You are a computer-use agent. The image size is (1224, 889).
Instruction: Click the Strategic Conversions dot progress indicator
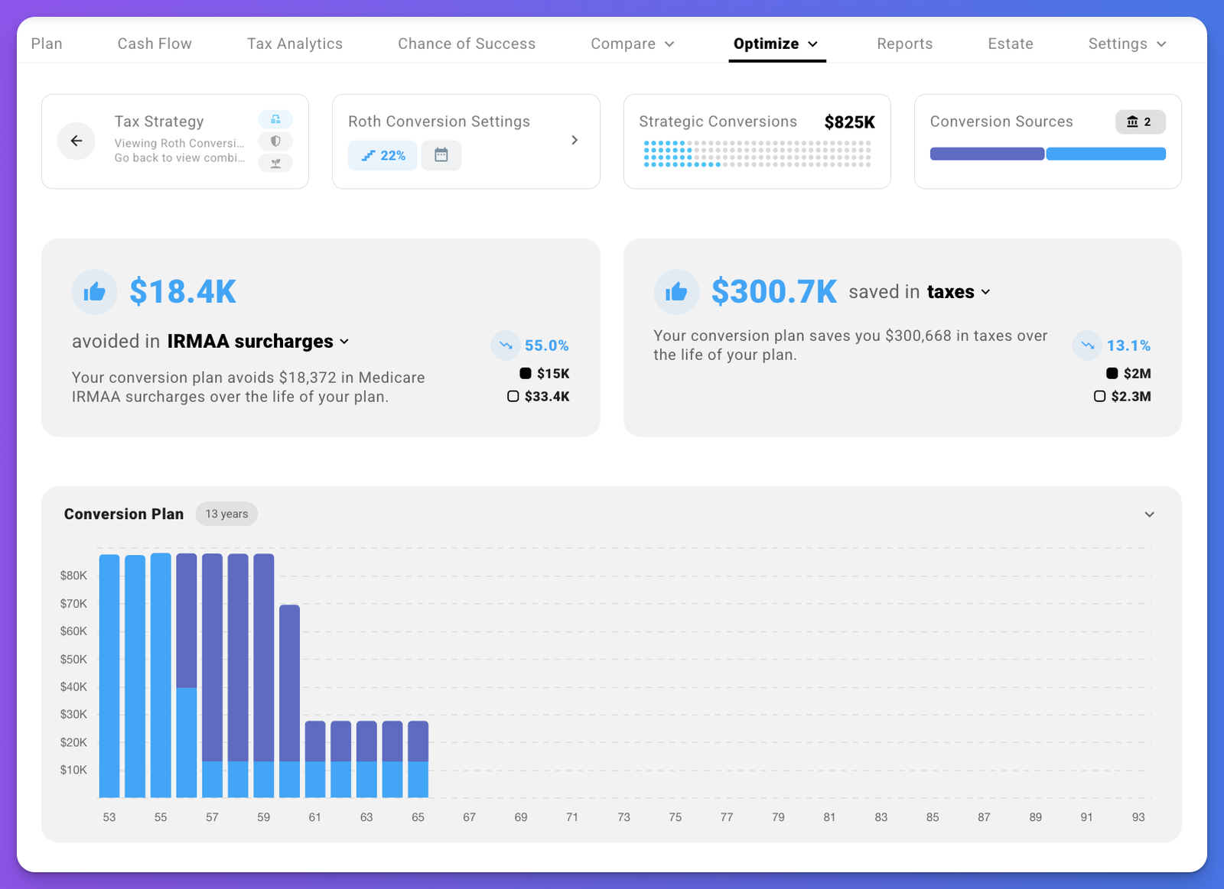point(757,154)
